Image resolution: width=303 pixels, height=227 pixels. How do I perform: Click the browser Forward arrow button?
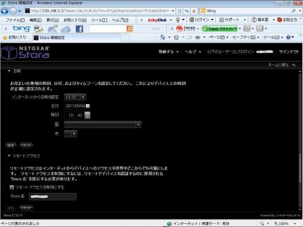(x=13, y=11)
